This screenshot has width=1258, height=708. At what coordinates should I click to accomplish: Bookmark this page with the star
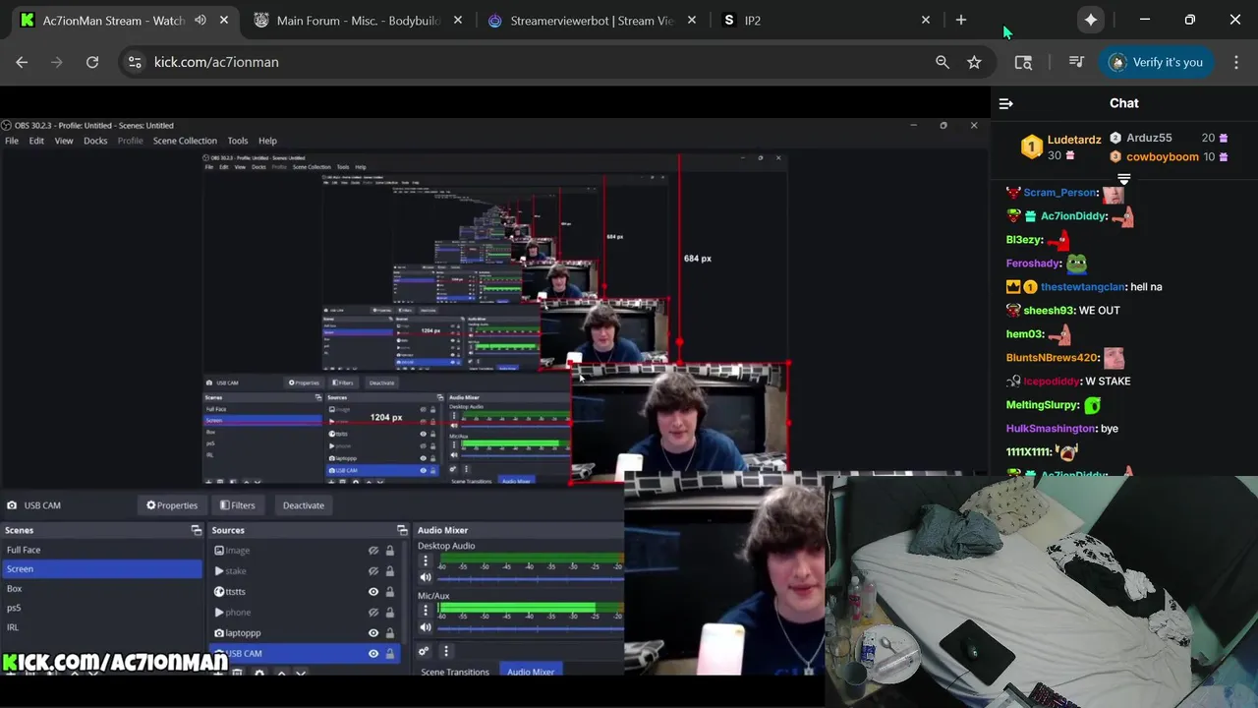[x=974, y=62]
